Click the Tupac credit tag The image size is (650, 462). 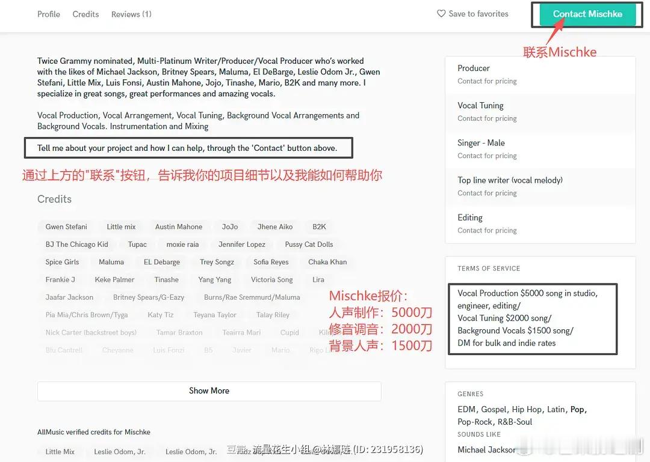point(137,245)
